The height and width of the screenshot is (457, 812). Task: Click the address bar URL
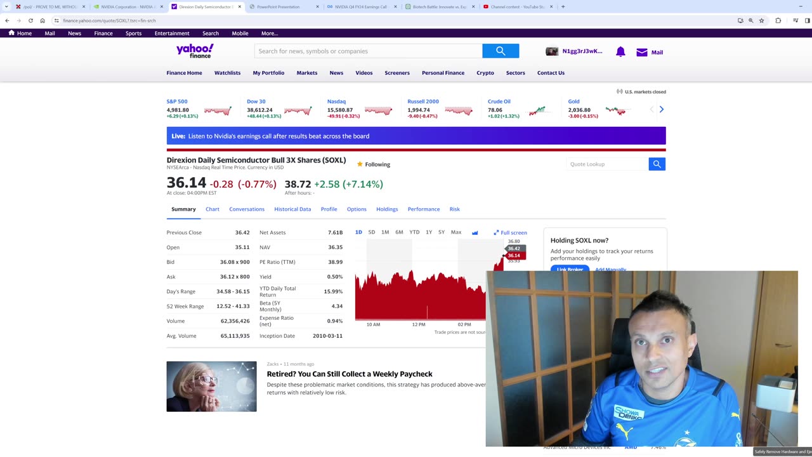pos(109,20)
